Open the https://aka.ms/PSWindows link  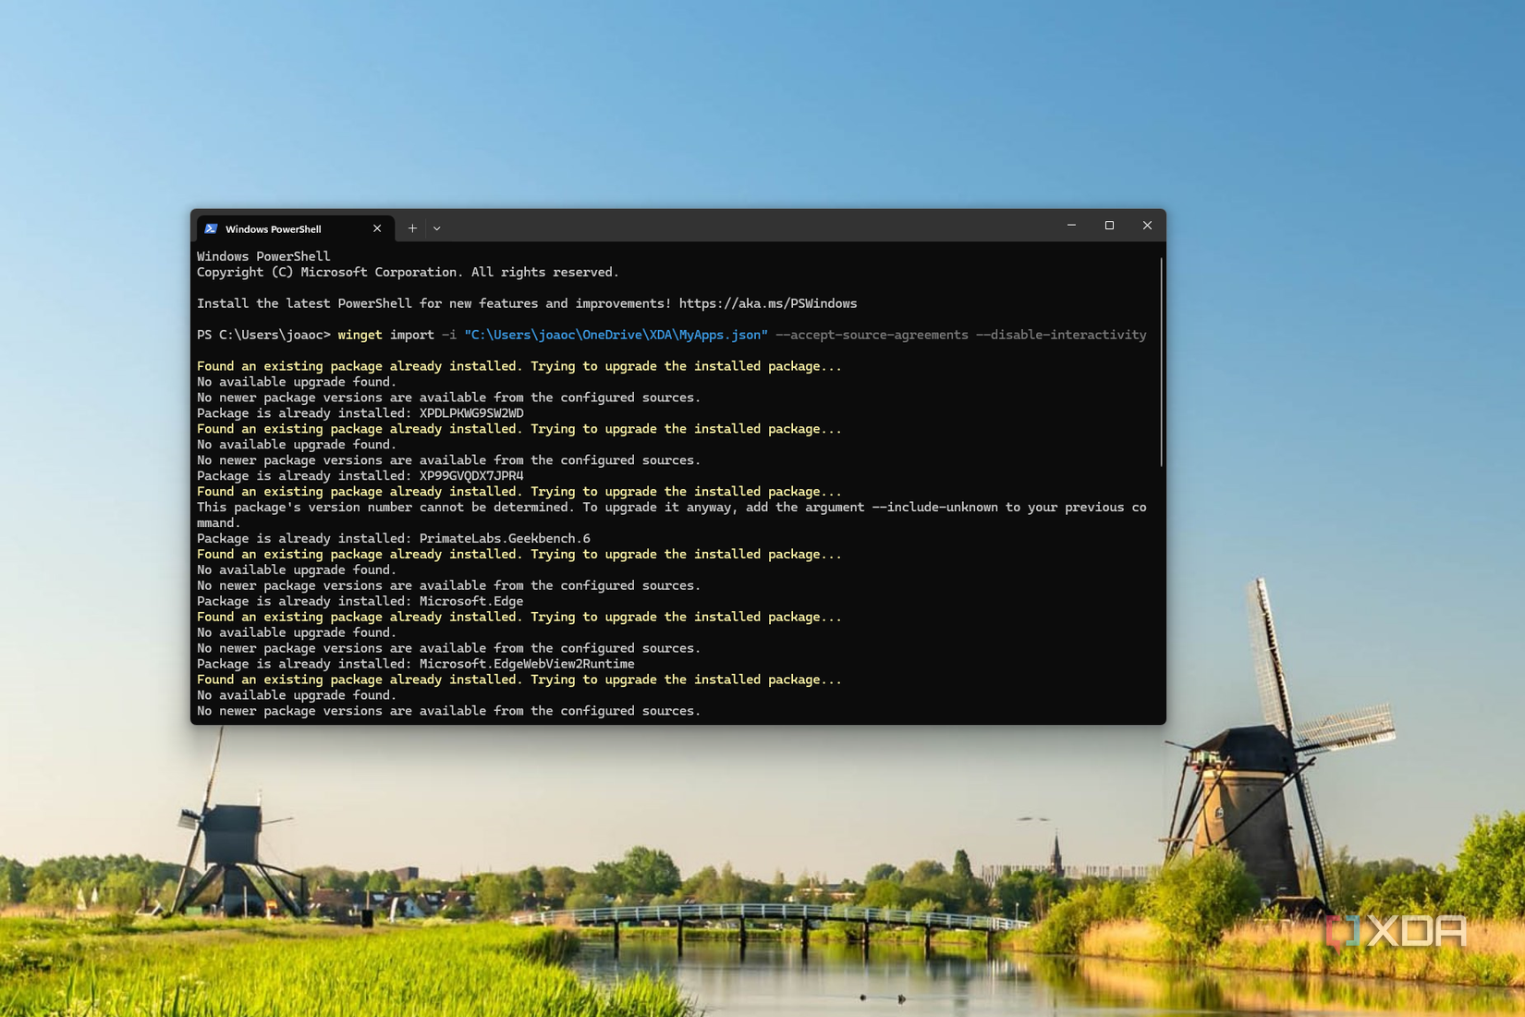[x=767, y=303]
